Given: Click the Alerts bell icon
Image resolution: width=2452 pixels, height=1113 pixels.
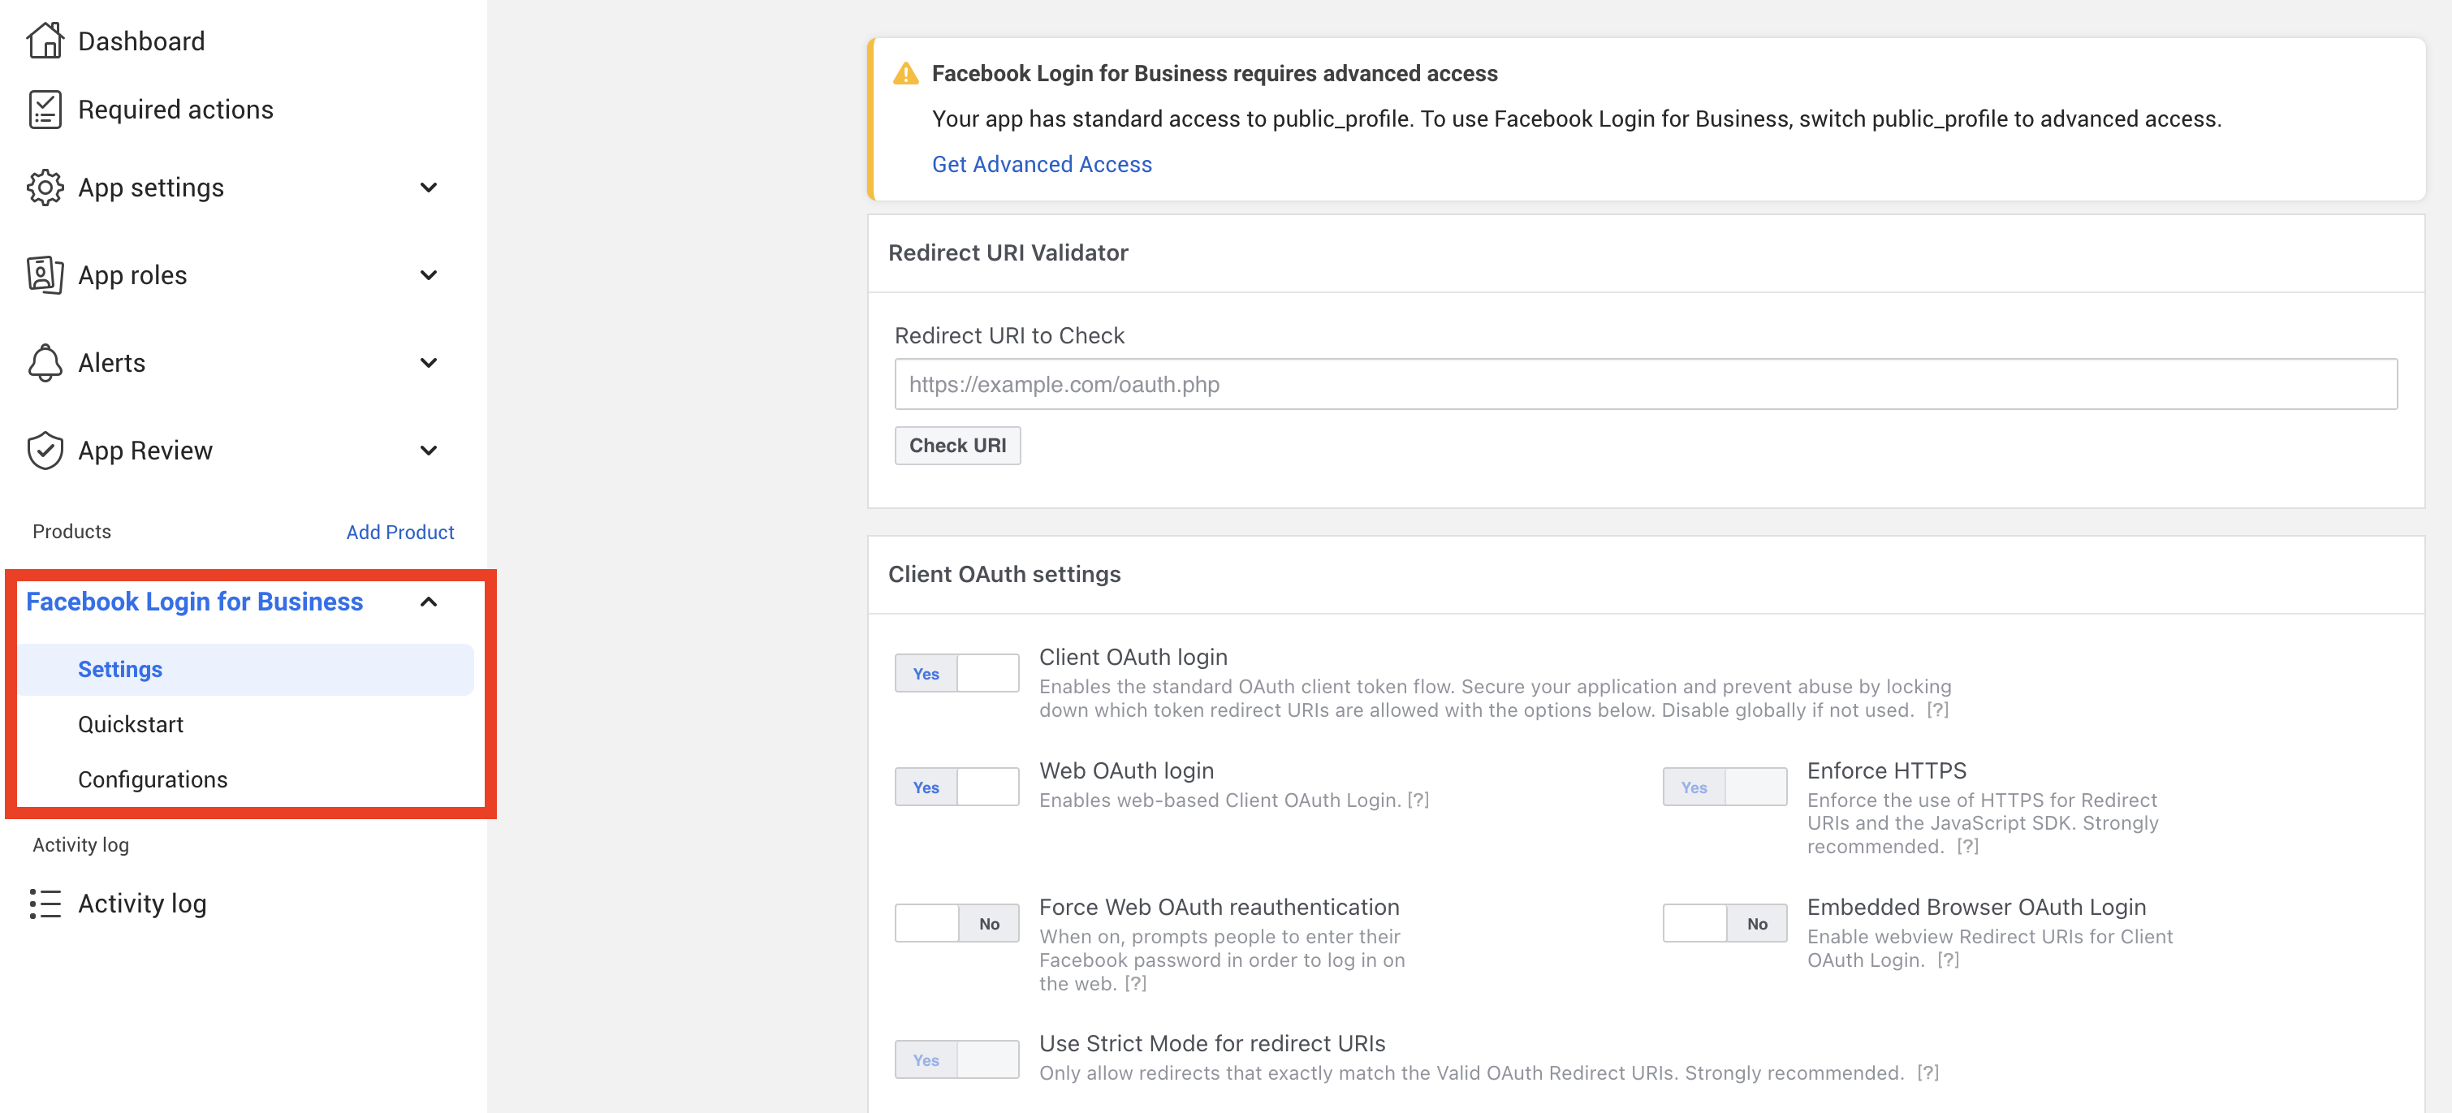Looking at the screenshot, I should coord(45,363).
